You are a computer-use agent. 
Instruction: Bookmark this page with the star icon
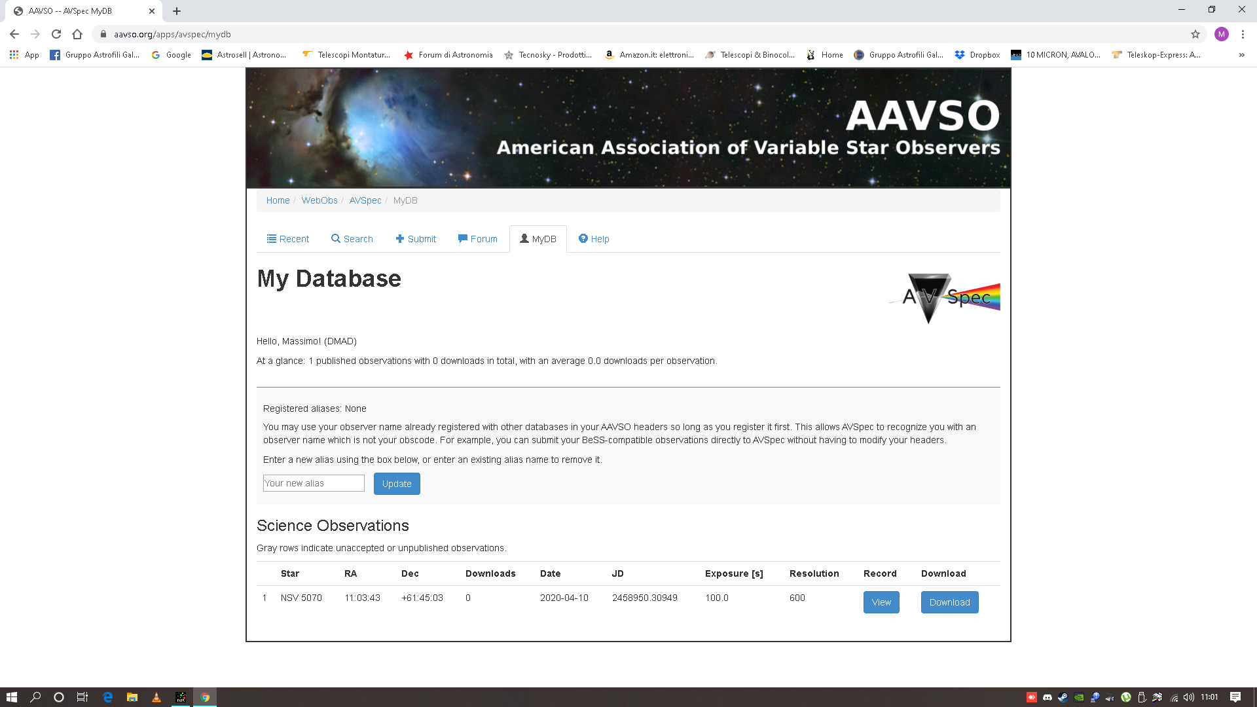[x=1195, y=34]
